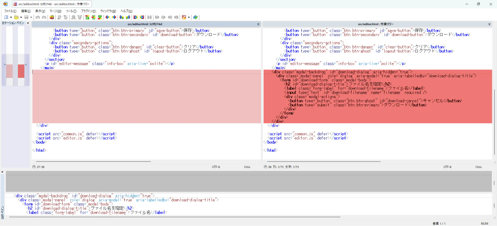Click the right pane horizontal scrollbar
Viewport: 497px width, 226px height.
coord(325,161)
